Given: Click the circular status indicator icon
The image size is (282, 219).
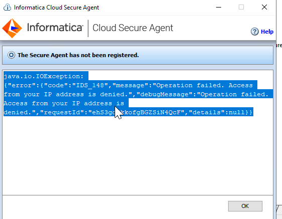Looking at the screenshot, I should point(11,55).
